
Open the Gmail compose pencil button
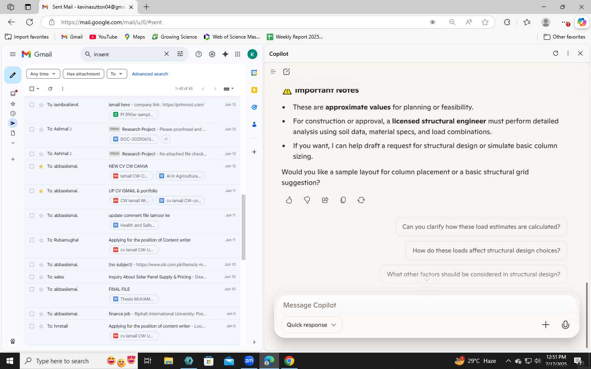point(13,75)
